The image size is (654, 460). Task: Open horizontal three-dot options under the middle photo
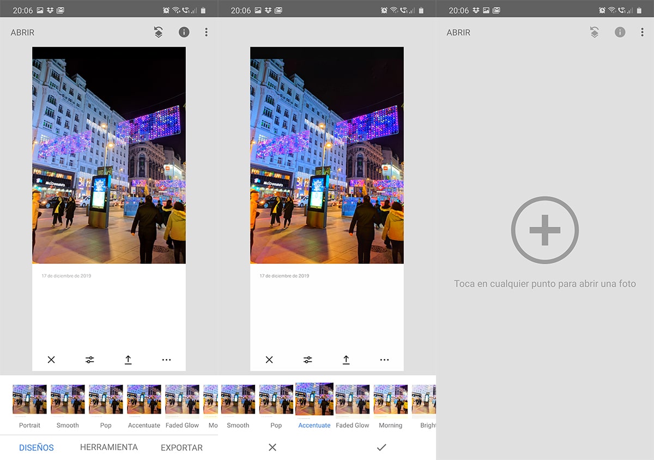[x=384, y=360]
